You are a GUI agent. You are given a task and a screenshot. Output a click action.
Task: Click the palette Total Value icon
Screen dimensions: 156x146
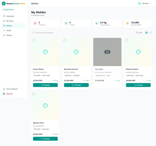point(127,23)
